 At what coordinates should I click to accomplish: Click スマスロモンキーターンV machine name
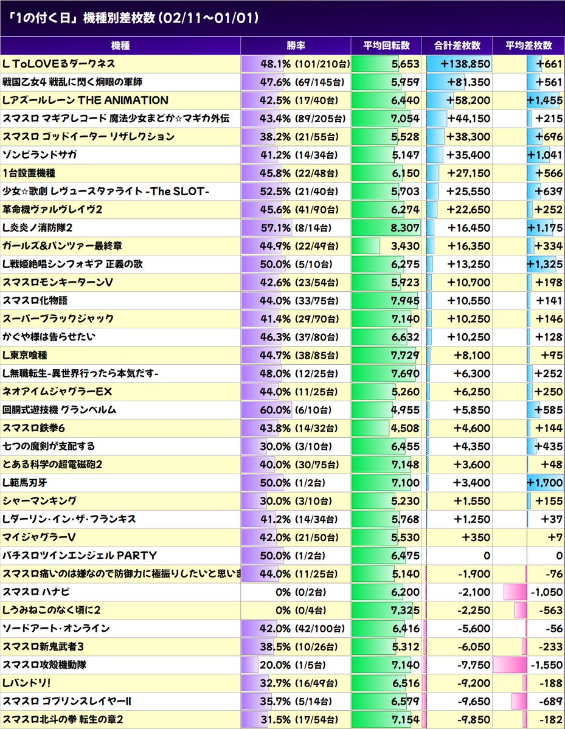pyautogui.click(x=57, y=282)
